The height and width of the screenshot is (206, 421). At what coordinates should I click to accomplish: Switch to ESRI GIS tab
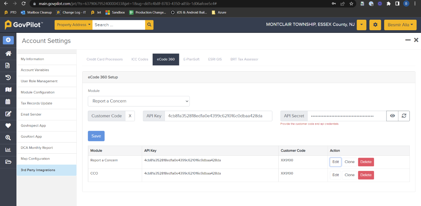(215, 59)
